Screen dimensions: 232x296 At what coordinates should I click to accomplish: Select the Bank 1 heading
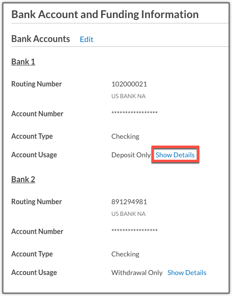click(x=23, y=62)
